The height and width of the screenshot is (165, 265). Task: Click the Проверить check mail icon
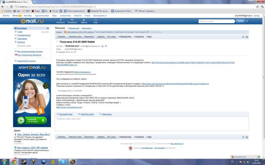pos(72,21)
